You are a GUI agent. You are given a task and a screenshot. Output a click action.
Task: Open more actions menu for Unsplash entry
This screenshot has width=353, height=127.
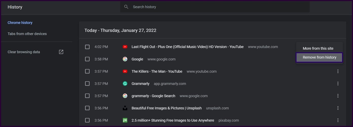(x=338, y=108)
